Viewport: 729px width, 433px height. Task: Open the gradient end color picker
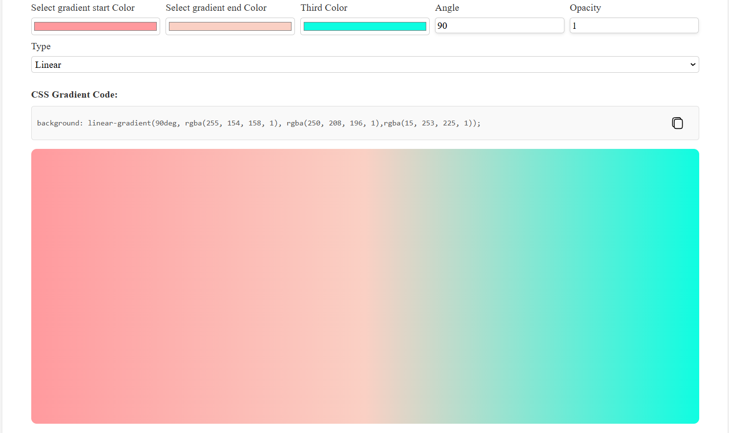230,26
